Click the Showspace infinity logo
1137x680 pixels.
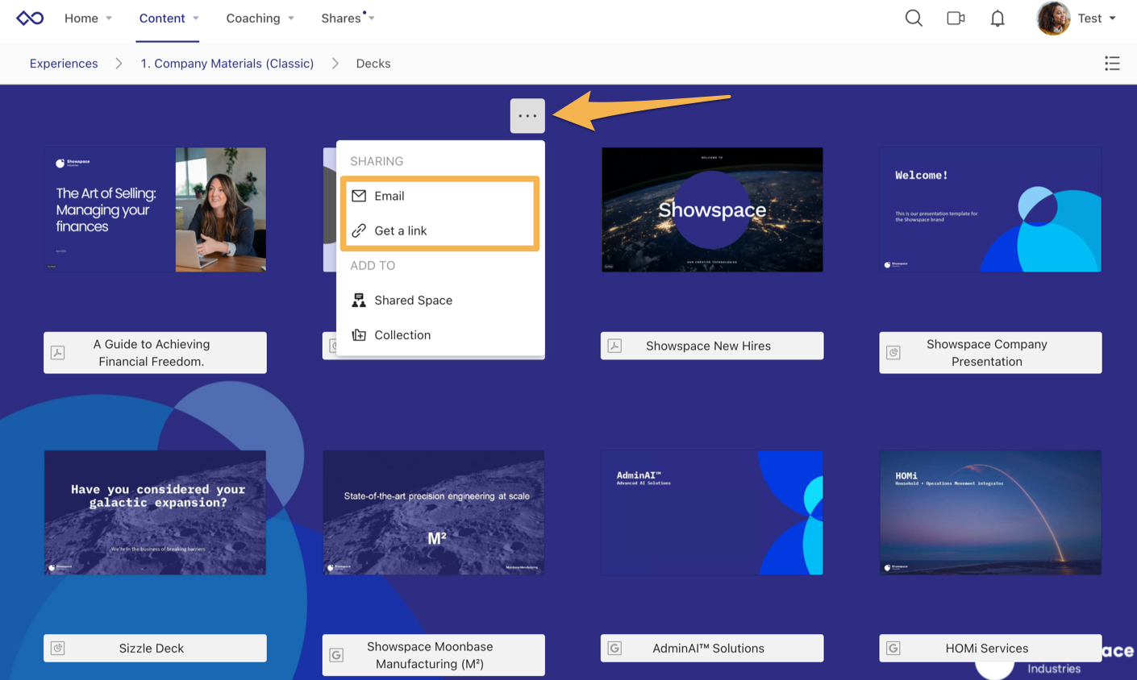[x=30, y=17]
